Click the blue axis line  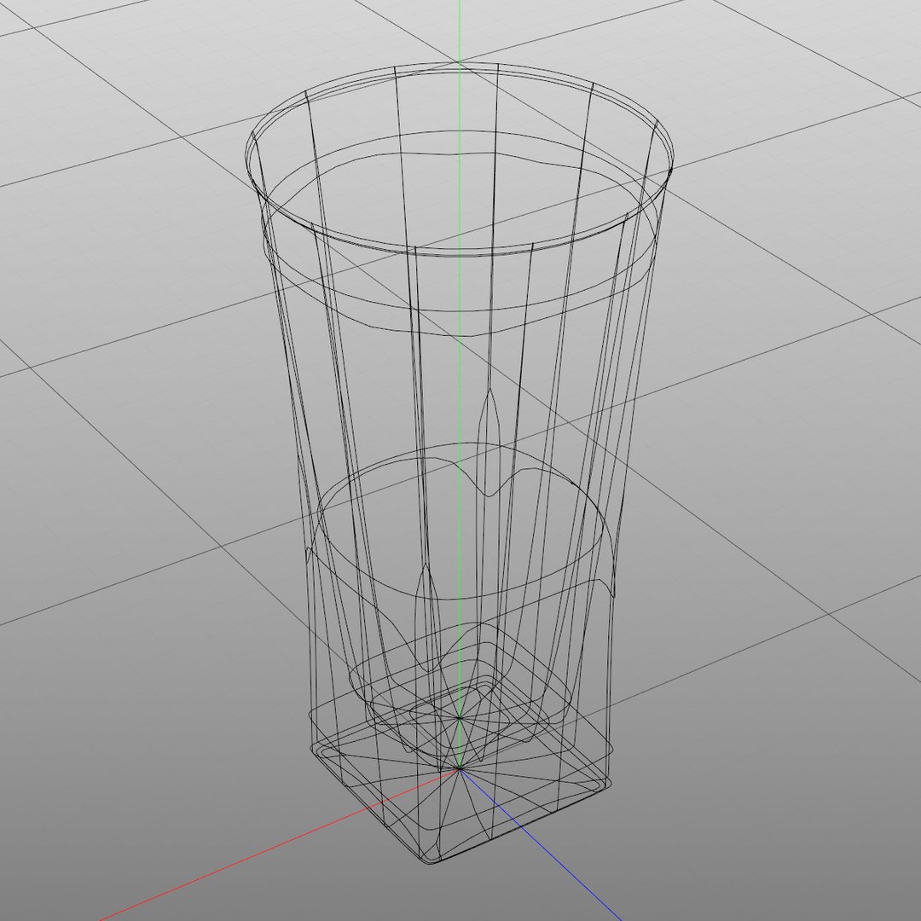tap(541, 844)
